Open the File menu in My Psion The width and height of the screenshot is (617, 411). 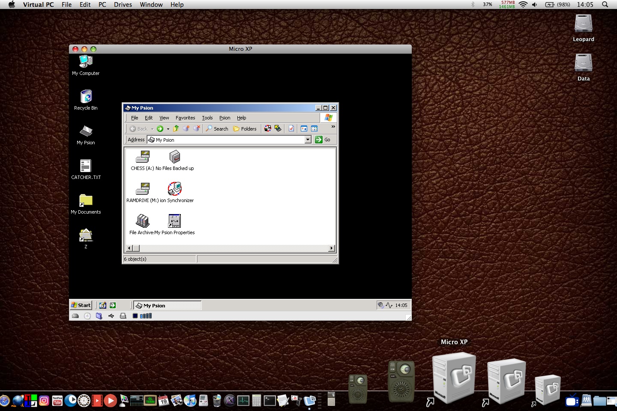[135, 118]
